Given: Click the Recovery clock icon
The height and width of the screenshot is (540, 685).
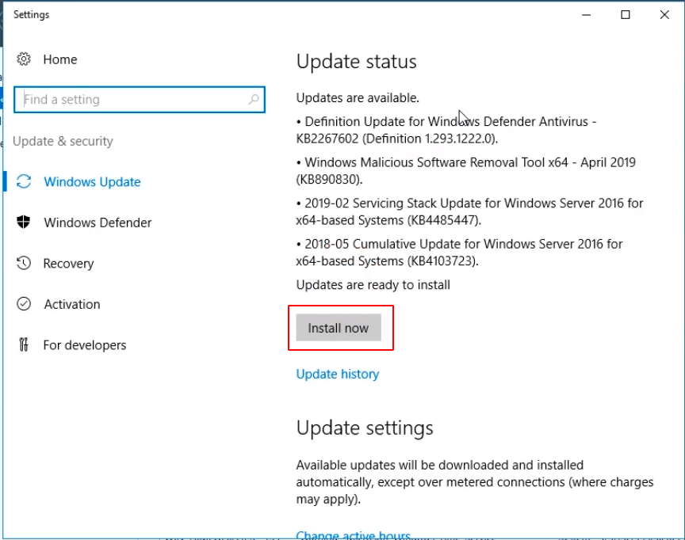Looking at the screenshot, I should coord(24,263).
